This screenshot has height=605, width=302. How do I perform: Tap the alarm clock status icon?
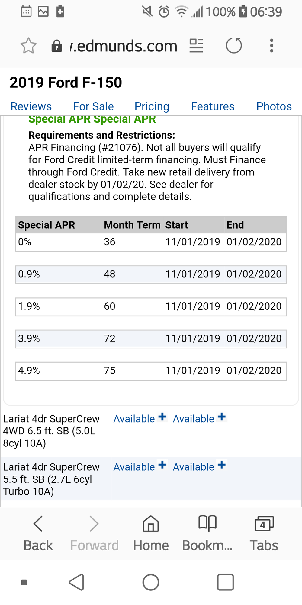click(163, 11)
